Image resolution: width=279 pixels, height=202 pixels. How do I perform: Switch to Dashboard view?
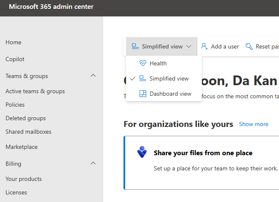click(x=164, y=94)
